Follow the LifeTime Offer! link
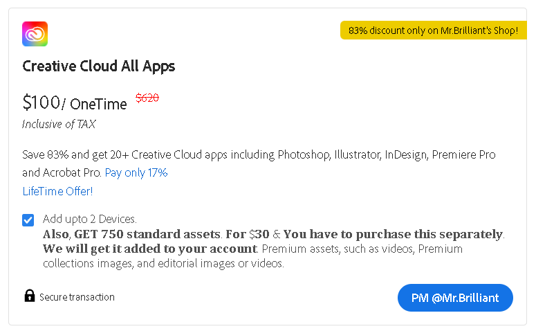This screenshot has width=536, height=331. 57,191
